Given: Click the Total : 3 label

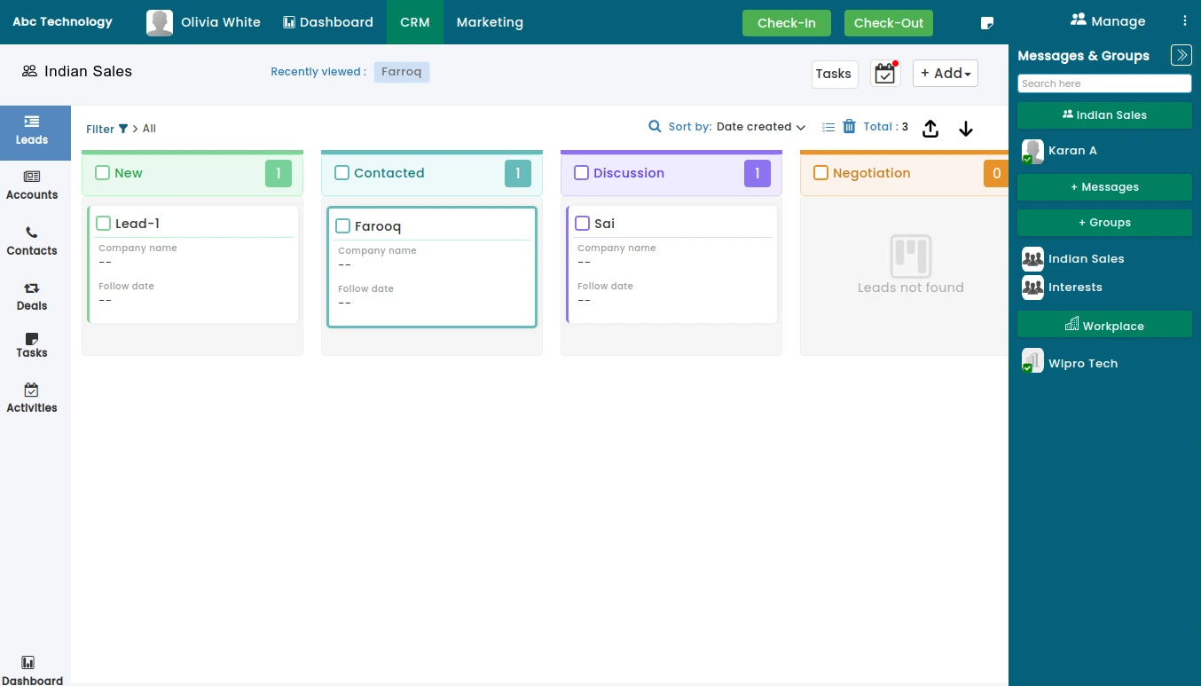Looking at the screenshot, I should click(x=886, y=127).
